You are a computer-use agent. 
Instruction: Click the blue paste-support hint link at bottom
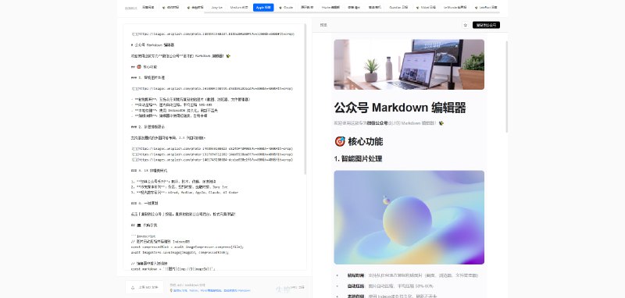(x=210, y=290)
